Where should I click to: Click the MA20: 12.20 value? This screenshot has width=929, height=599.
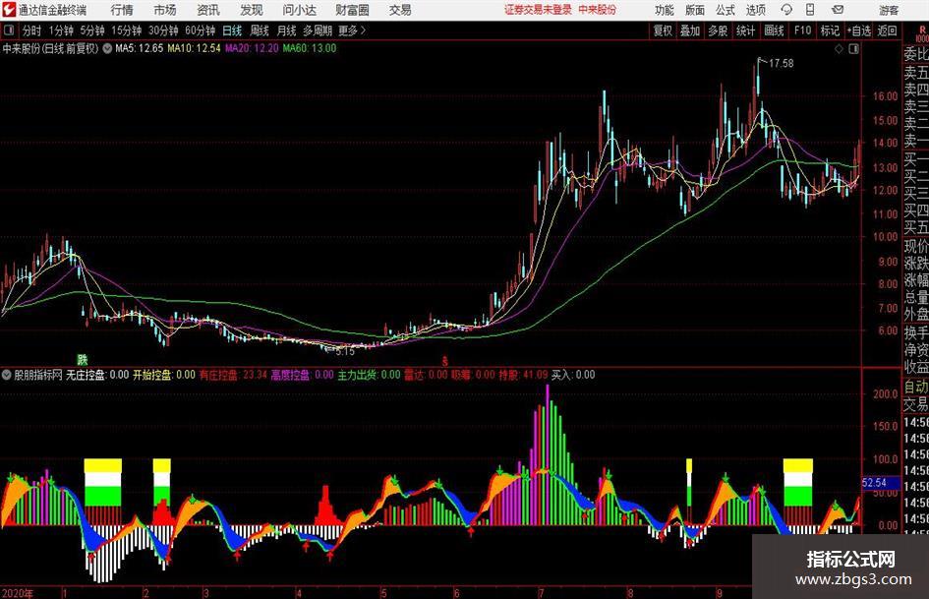[252, 48]
